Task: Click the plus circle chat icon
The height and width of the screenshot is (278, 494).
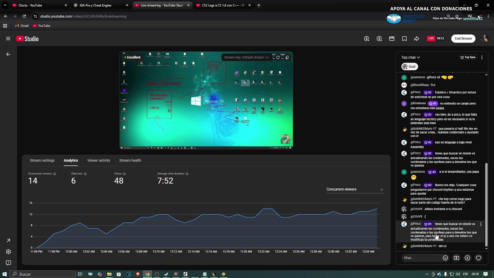Action: (467, 258)
